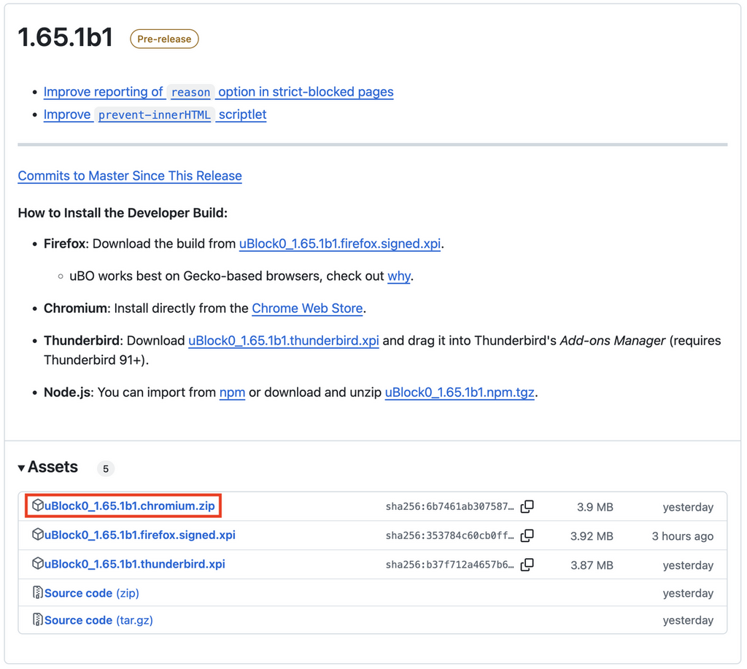The height and width of the screenshot is (669, 747).
Task: Copy sha256 hash of thunderbird.xpi asset
Action: 527,565
